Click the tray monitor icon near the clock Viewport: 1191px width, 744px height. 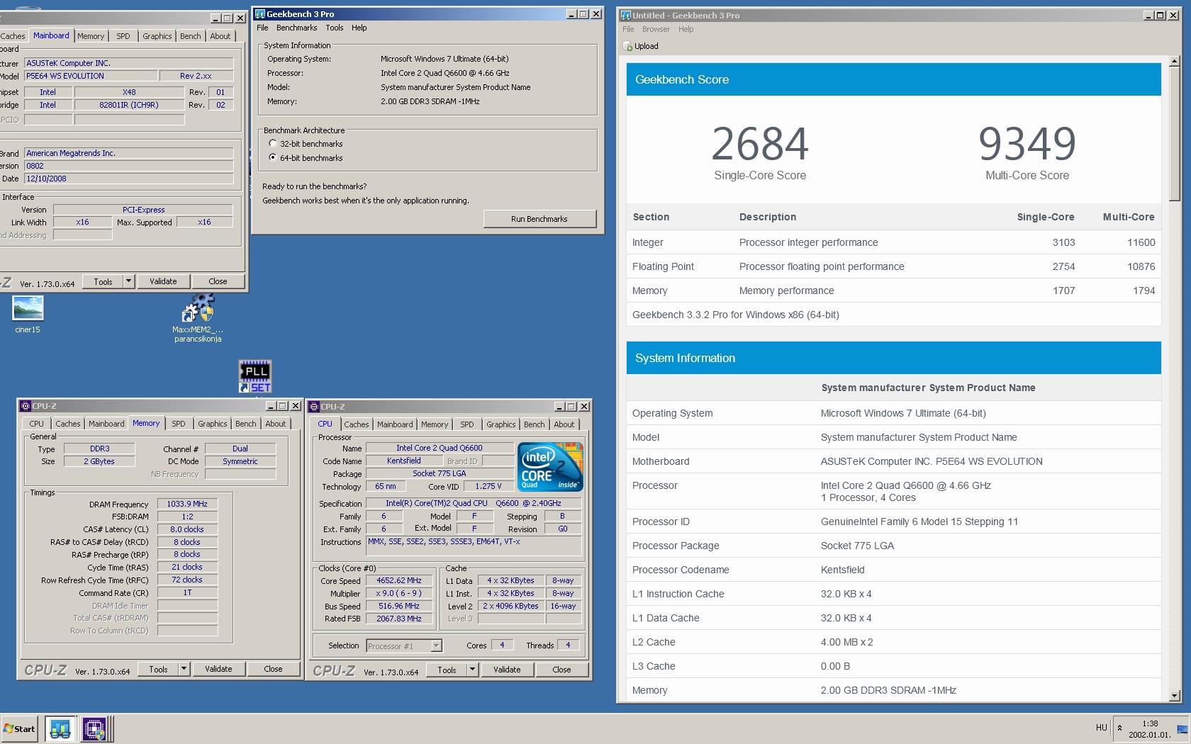(1182, 729)
